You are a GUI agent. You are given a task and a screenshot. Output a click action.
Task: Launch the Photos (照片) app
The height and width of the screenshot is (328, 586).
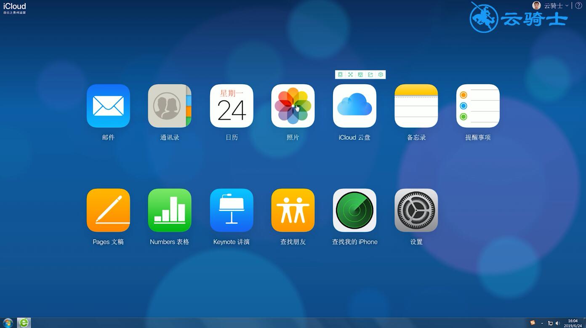pyautogui.click(x=293, y=106)
